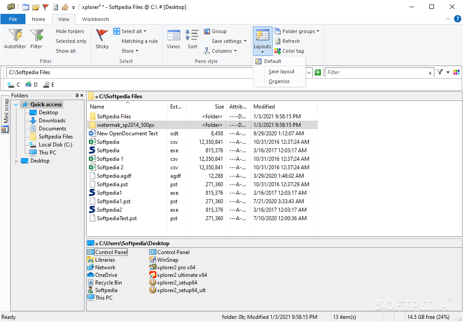463x322 pixels.
Task: Click the Refresh icon in ribbon
Action: tap(278, 41)
